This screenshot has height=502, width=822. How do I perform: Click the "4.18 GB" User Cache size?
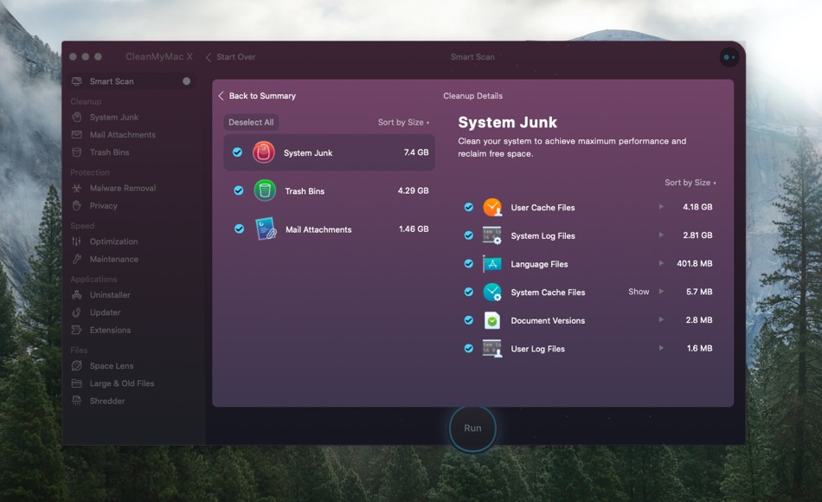point(697,207)
